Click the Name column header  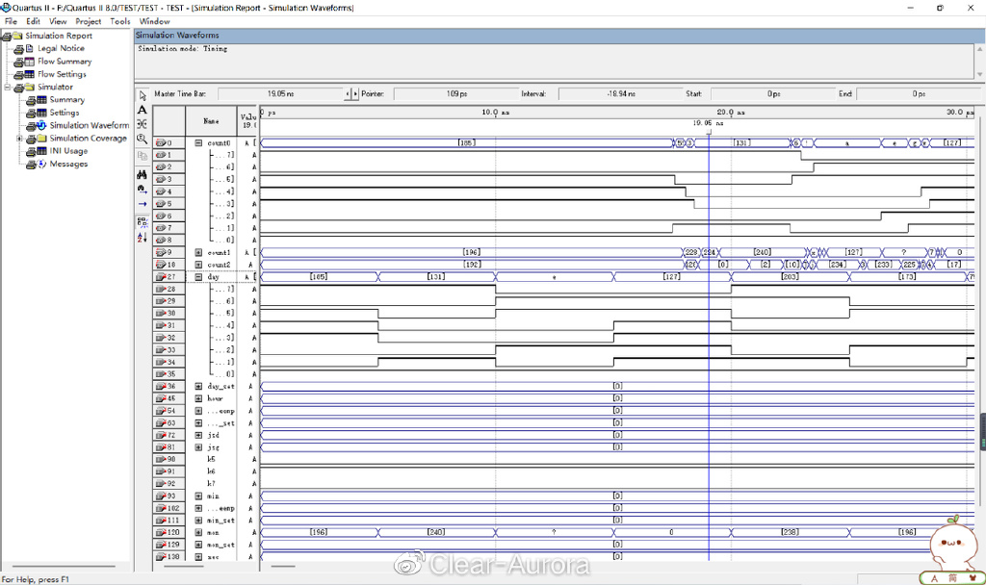tap(211, 121)
